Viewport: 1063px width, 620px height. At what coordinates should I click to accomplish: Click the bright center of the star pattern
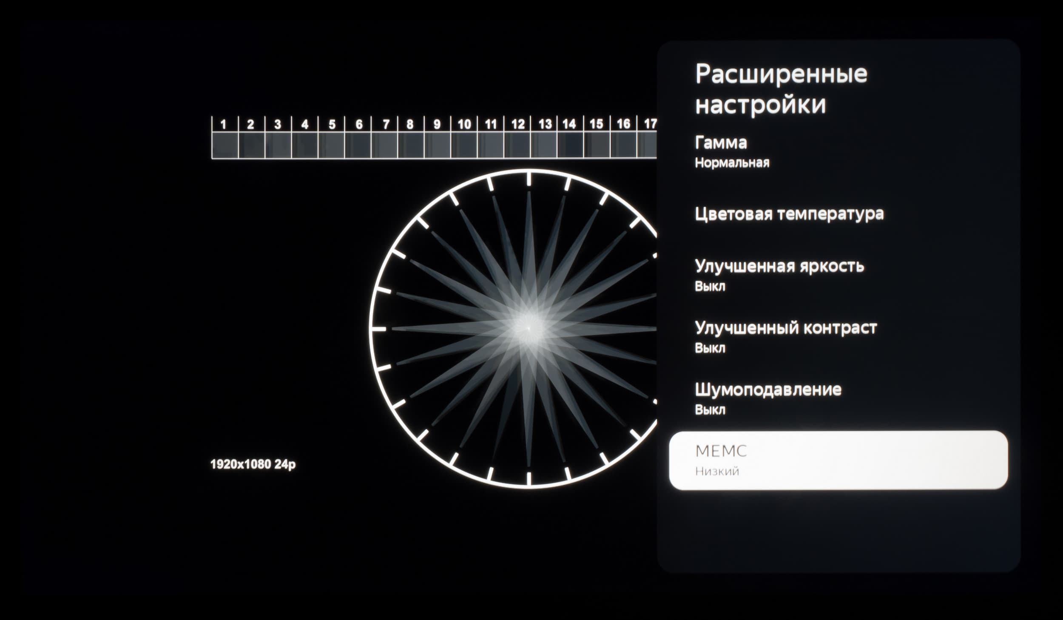coord(529,328)
